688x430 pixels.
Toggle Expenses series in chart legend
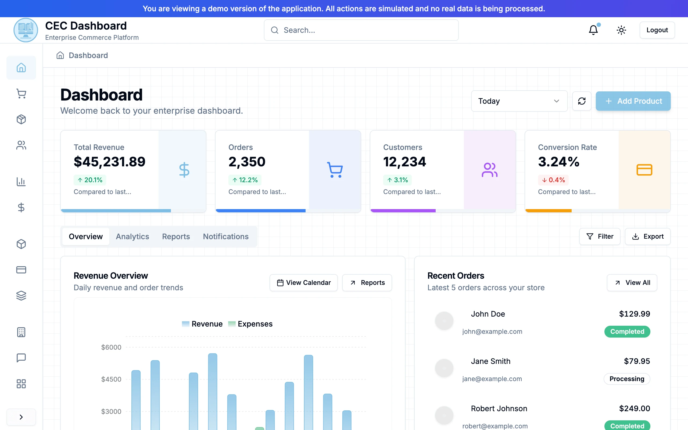250,324
